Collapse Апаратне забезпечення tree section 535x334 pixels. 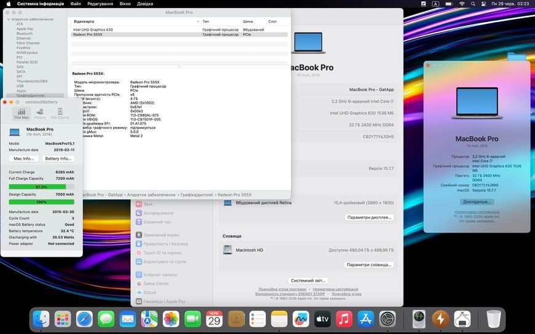(9, 20)
